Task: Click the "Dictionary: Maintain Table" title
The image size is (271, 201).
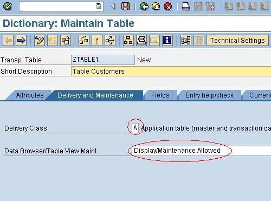Action: [x=68, y=23]
